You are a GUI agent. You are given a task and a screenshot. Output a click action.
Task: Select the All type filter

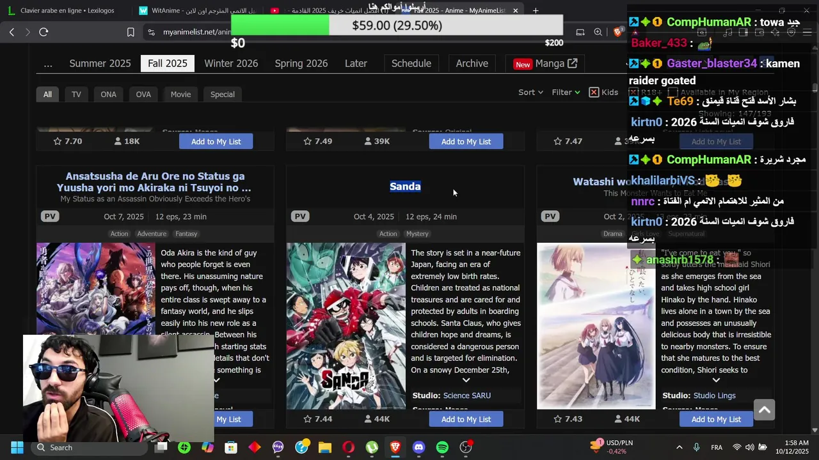click(x=47, y=94)
